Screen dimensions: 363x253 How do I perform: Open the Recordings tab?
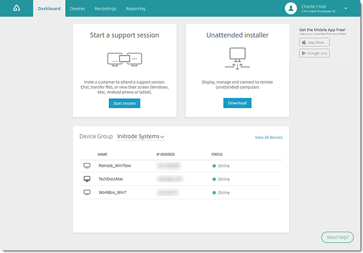(x=105, y=9)
